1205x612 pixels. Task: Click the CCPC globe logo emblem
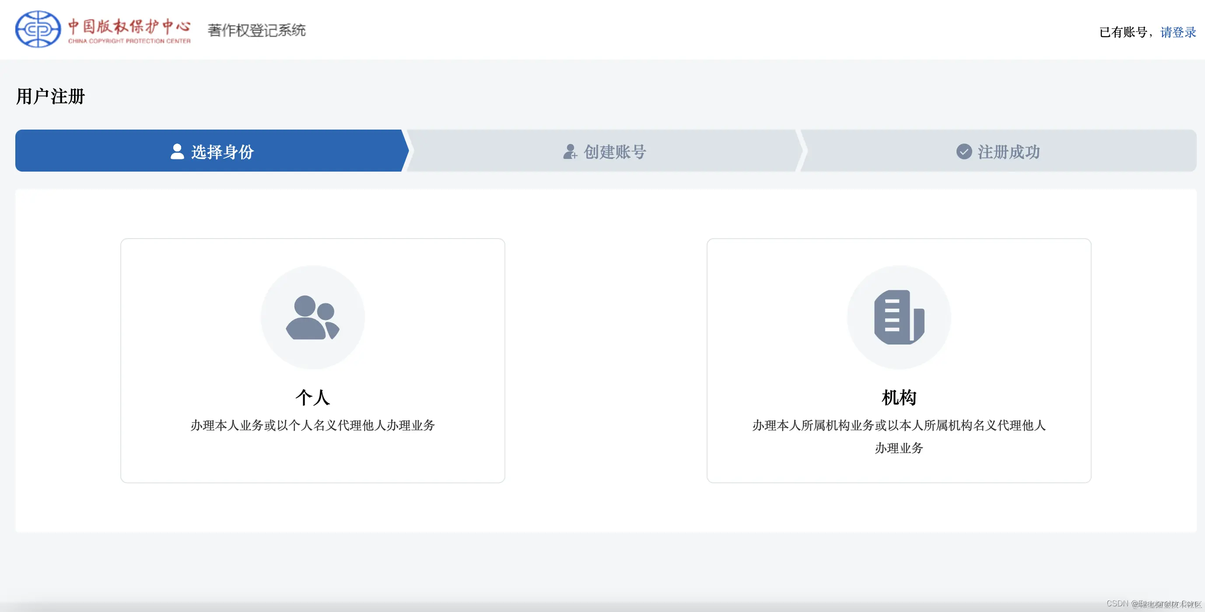tap(38, 29)
